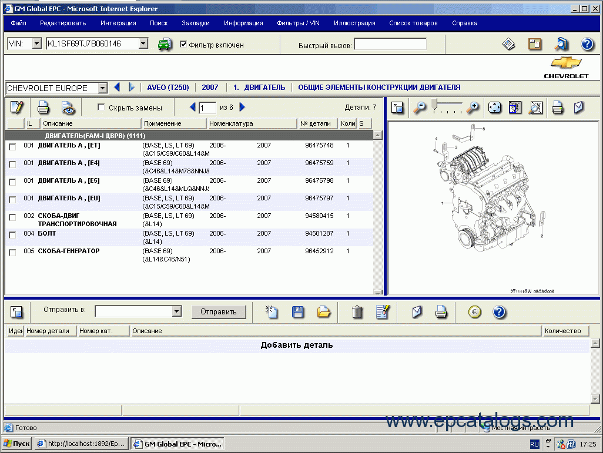Go to previous parts page arrow
The width and height of the screenshot is (603, 453).
pos(193,107)
